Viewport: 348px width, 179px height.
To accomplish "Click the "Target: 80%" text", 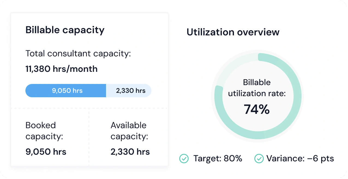I will click(x=218, y=159).
